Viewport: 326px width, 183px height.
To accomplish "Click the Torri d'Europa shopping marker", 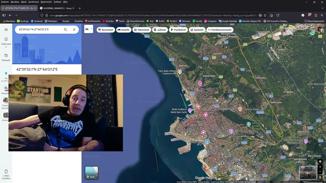I will click(208, 142).
